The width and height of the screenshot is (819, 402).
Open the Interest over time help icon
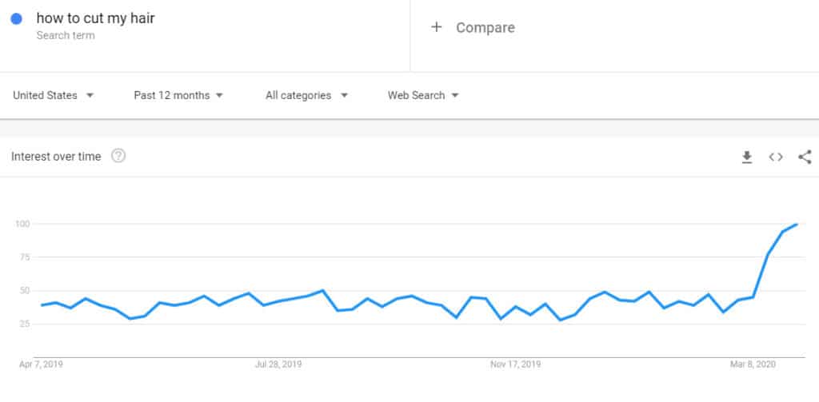click(118, 156)
